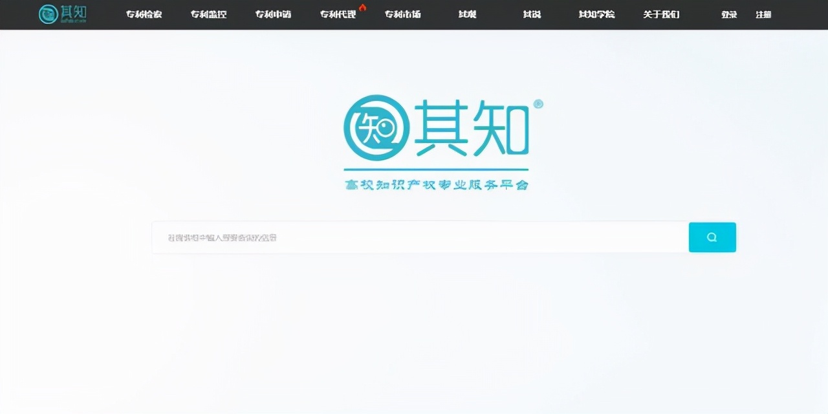Select 专利市场 in the top navigation
Screen dimensions: 828x414
pos(402,14)
